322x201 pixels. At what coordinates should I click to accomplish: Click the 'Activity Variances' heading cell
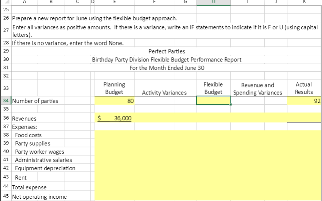click(164, 93)
